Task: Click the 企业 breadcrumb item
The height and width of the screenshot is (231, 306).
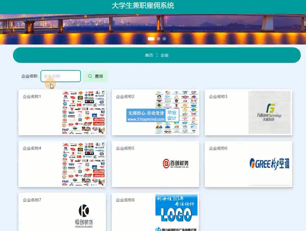Action: click(x=164, y=55)
